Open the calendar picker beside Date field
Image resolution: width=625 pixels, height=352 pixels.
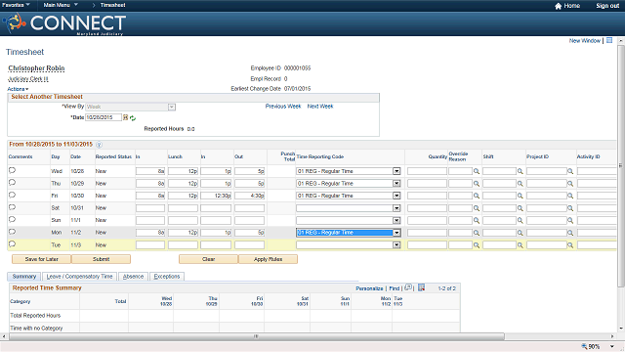(125, 117)
